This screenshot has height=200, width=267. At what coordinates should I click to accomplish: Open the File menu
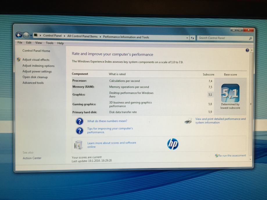click(x=20, y=43)
